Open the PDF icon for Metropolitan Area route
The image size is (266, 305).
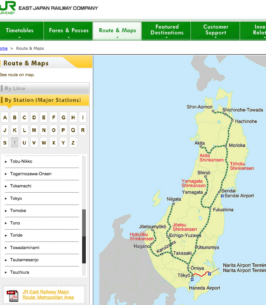pos(12,296)
